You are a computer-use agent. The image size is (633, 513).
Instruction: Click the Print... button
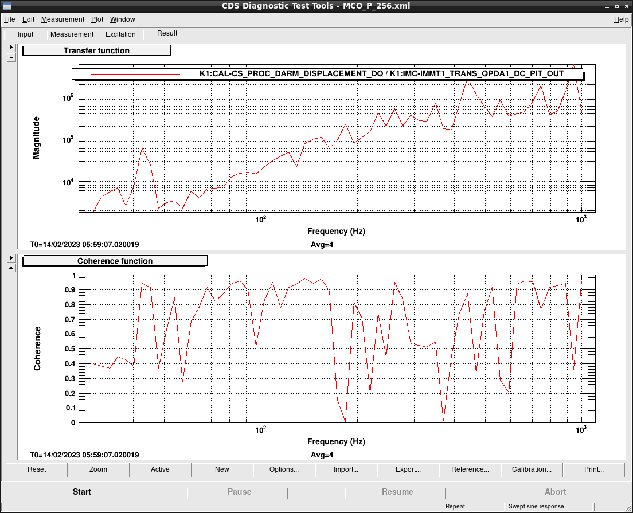coord(594,469)
